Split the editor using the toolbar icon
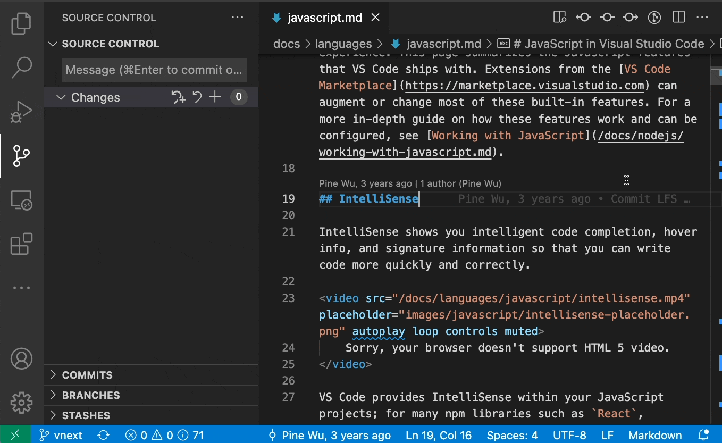The image size is (722, 443). (678, 17)
